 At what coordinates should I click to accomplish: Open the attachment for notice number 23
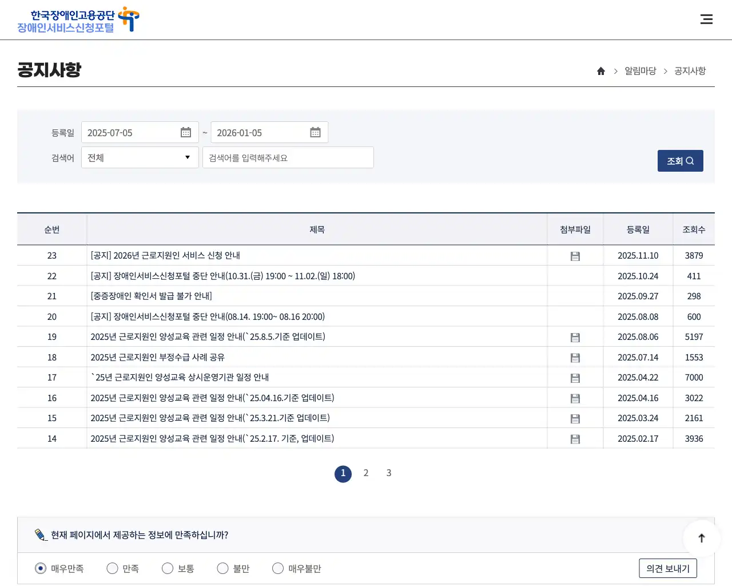coord(575,256)
